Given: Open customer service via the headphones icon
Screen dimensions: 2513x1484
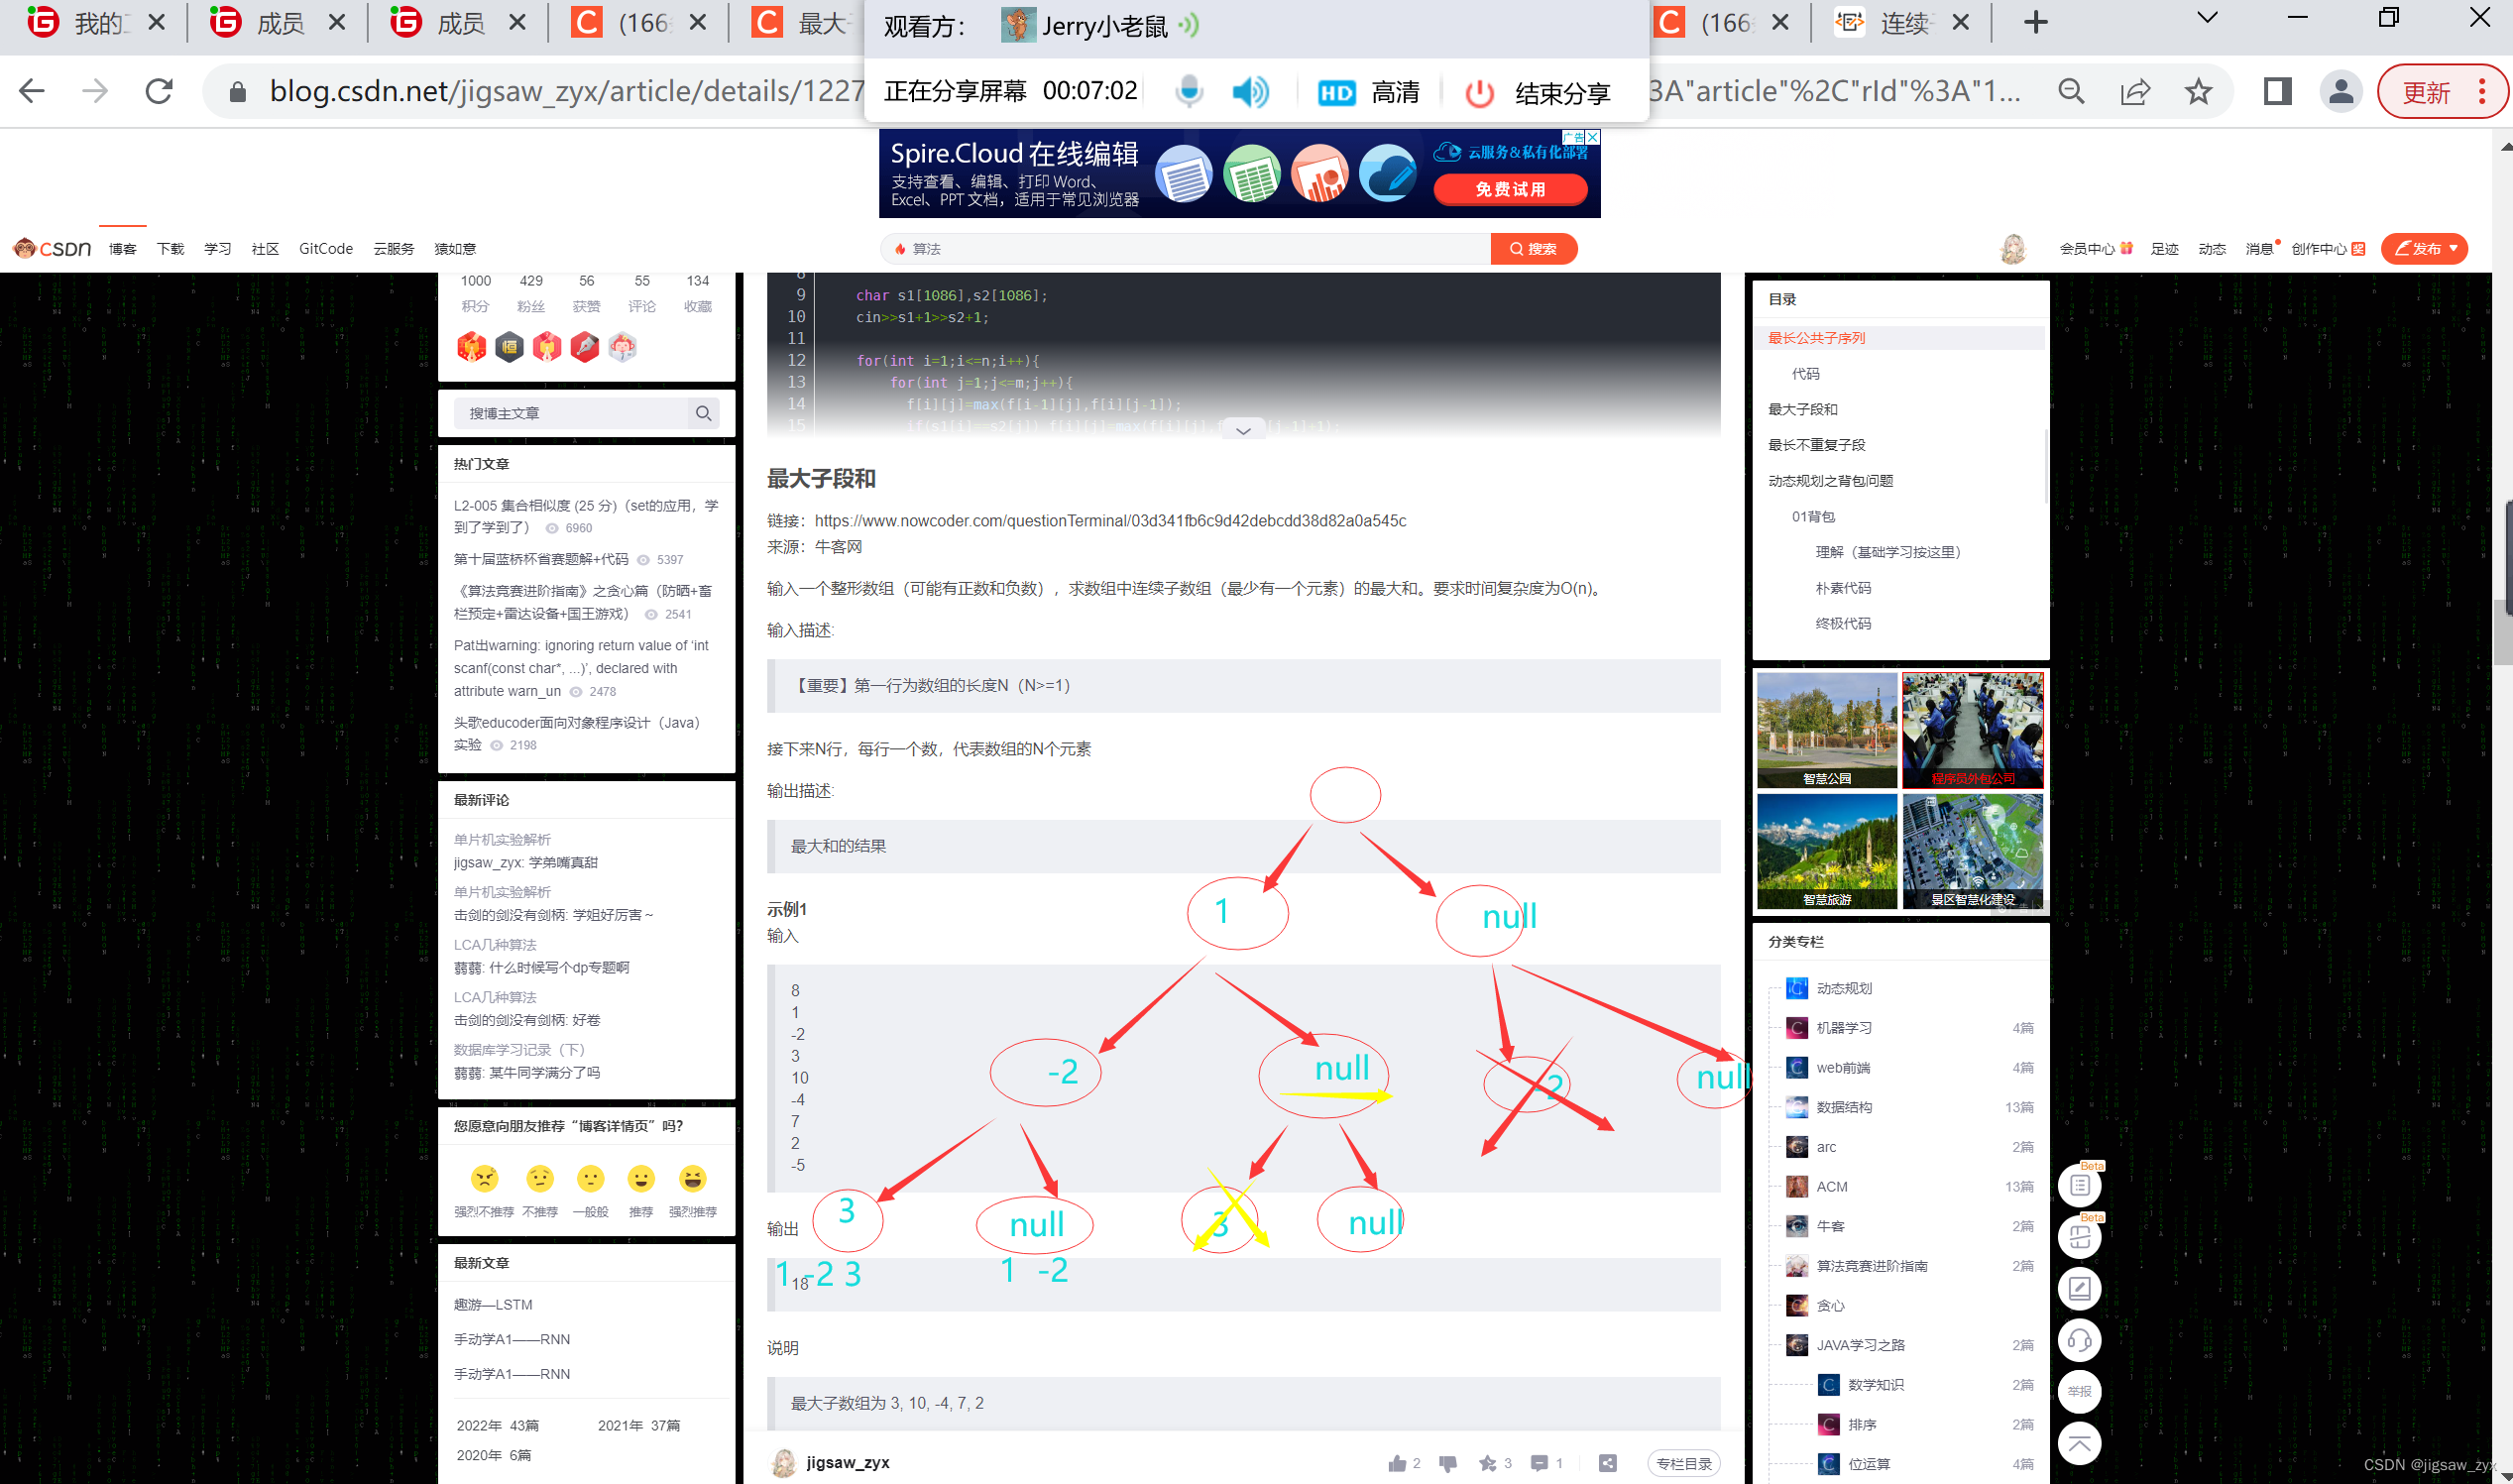Looking at the screenshot, I should point(2080,1341).
